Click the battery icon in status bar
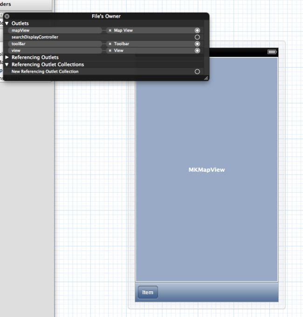The width and height of the screenshot is (303, 317). [x=272, y=52]
